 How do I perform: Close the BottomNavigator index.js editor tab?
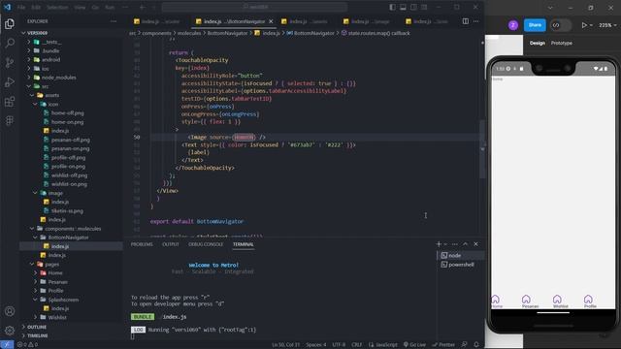[x=271, y=21]
